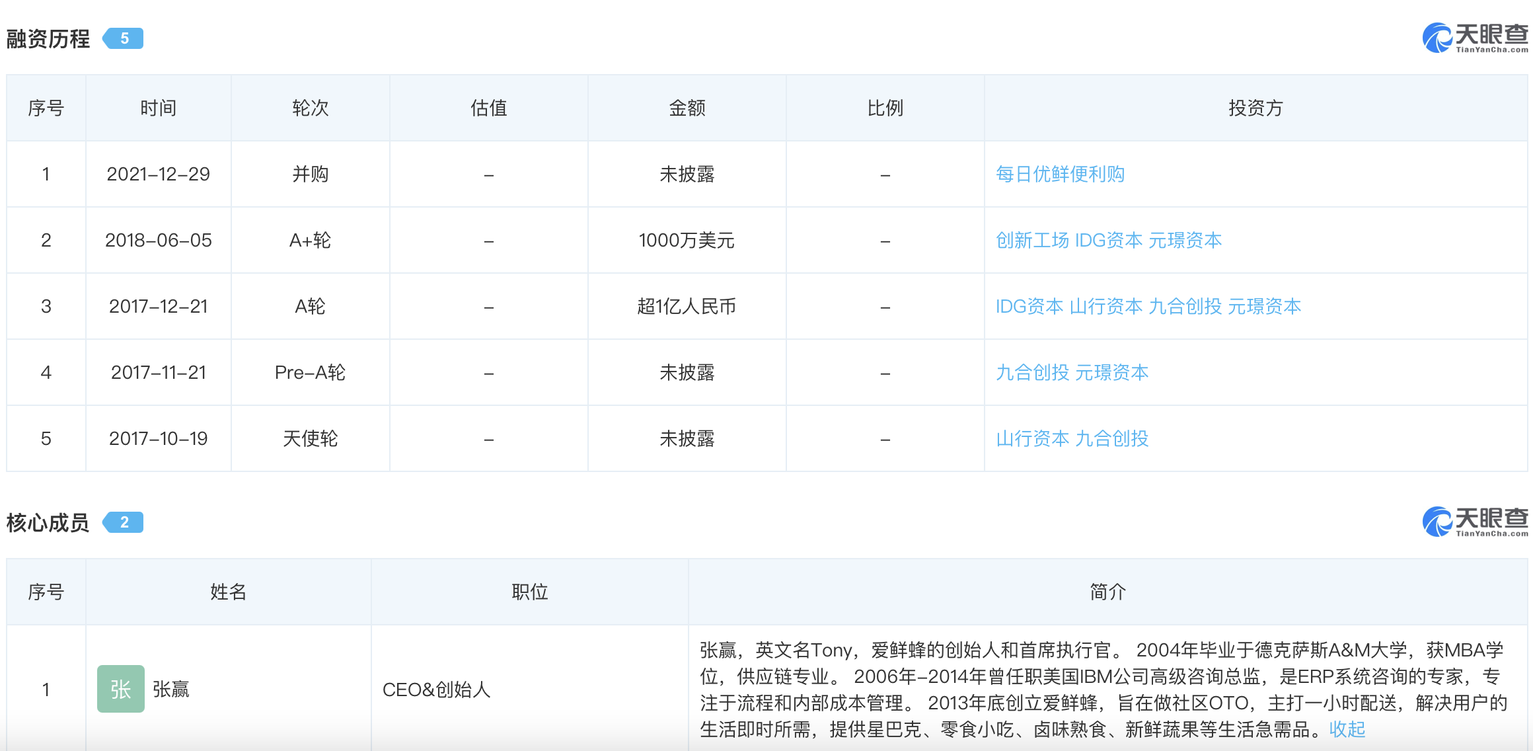Click the date cell 2017-11-21
This screenshot has width=1533, height=751.
point(159,372)
